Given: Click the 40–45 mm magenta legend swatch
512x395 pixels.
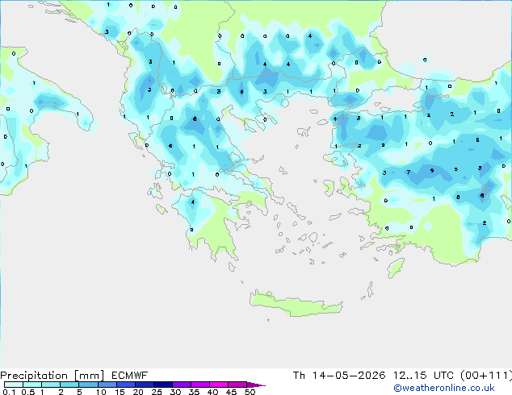Looking at the screenshot, I should pos(219,385).
